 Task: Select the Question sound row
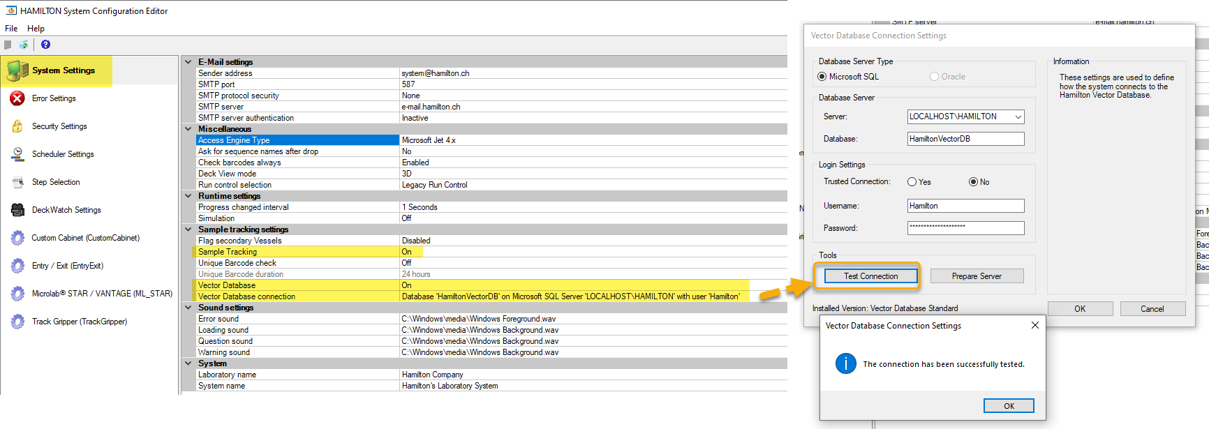click(491, 341)
